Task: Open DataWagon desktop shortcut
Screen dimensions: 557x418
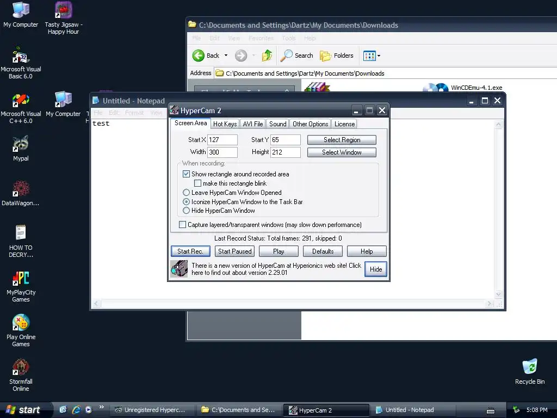Action: [x=21, y=193]
